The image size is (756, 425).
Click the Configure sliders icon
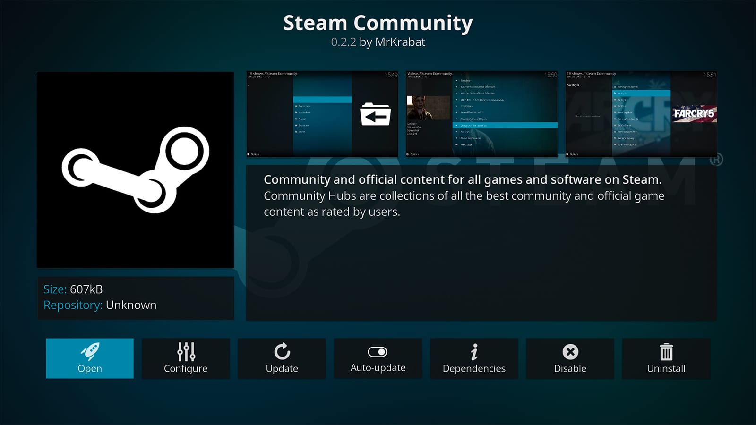click(x=186, y=351)
